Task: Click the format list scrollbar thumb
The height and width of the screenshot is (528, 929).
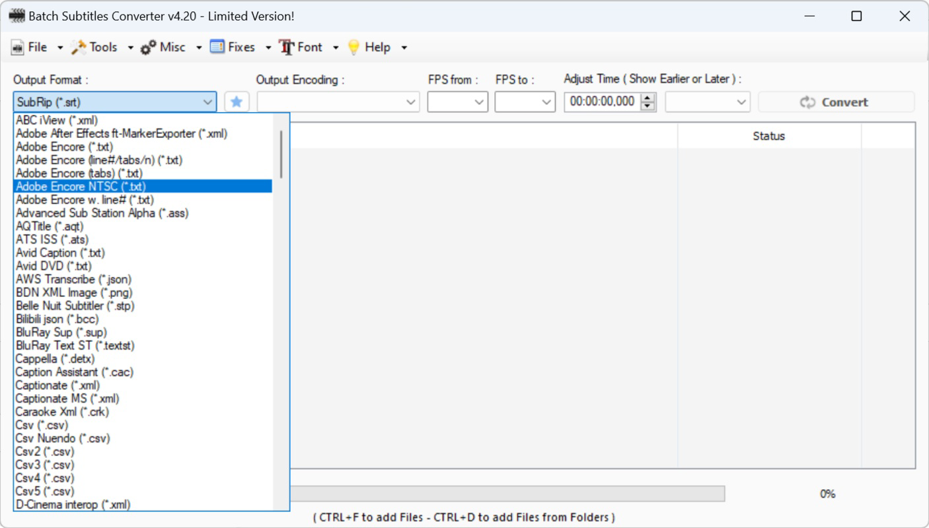Action: (281, 154)
